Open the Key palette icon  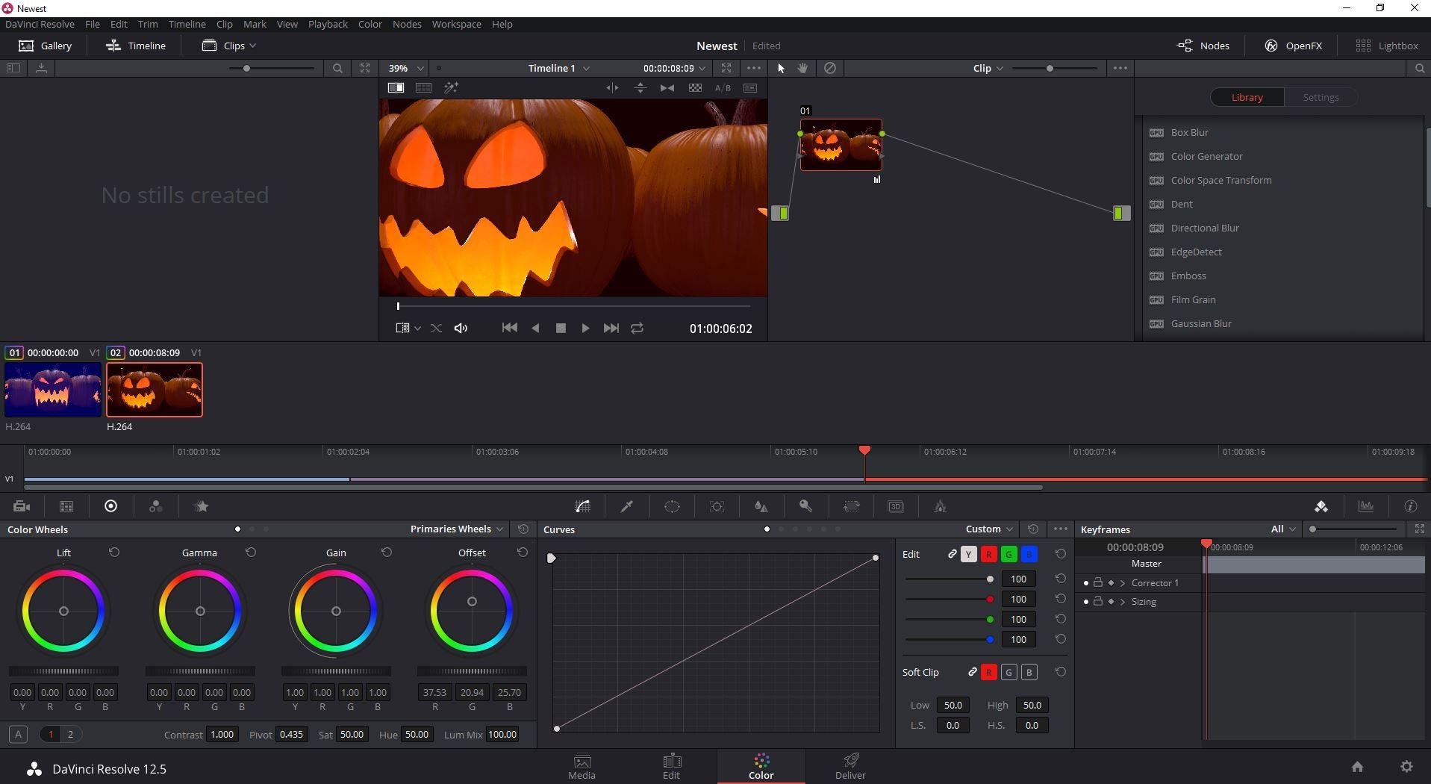click(x=805, y=506)
